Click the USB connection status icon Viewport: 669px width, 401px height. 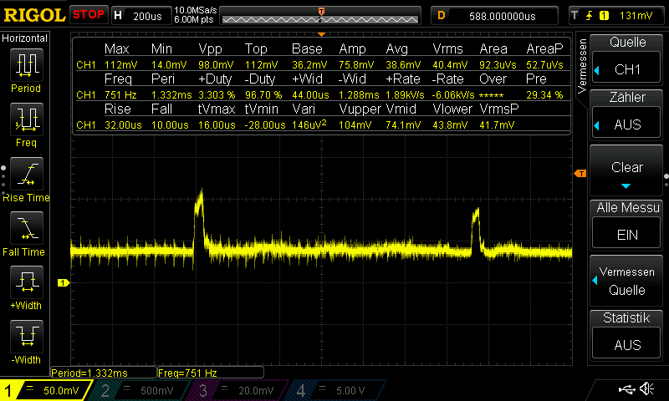pos(626,389)
